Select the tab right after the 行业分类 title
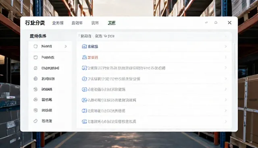The width and height of the screenshot is (258, 148). click(x=58, y=23)
